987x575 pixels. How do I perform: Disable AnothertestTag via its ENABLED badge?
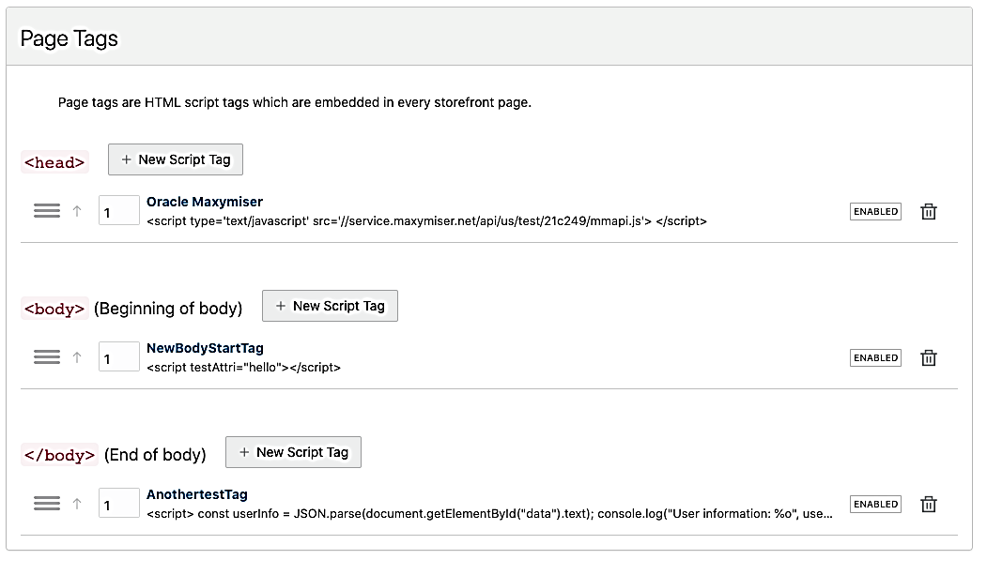click(875, 504)
